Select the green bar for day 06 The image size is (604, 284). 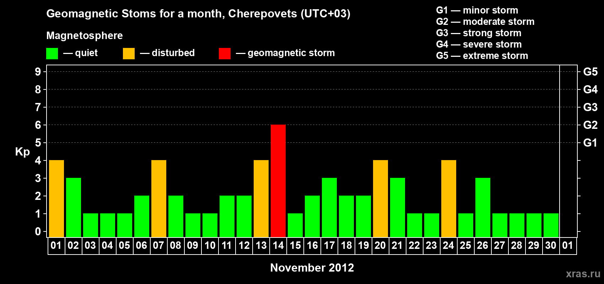142,216
